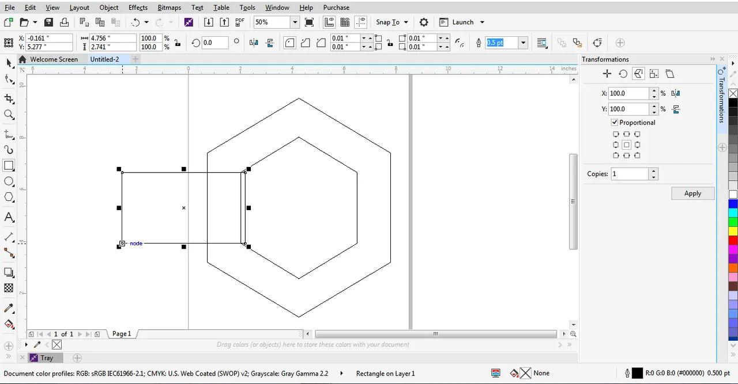
Task: Switch to the Skew tab in Transformations
Action: point(669,74)
